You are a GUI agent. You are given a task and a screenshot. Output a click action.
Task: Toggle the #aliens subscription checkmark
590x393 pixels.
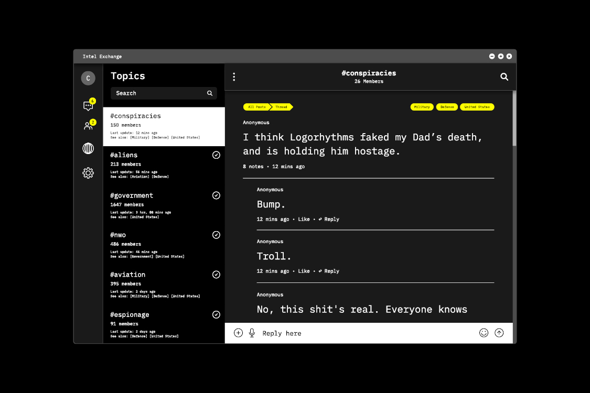pos(216,155)
